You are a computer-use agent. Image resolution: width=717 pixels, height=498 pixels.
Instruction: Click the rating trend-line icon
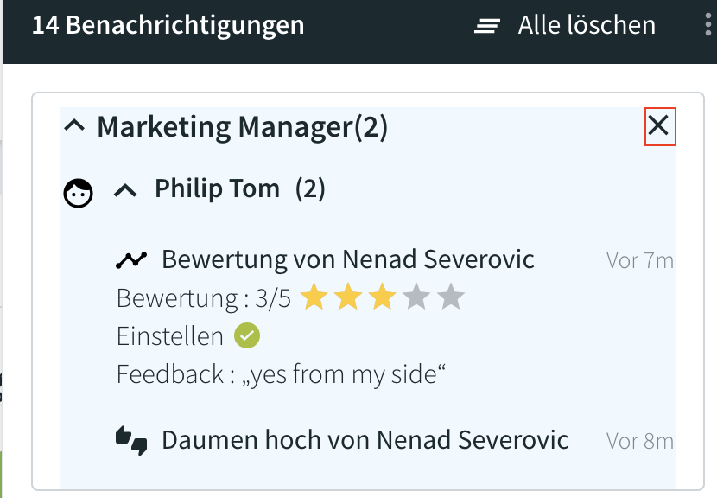(x=131, y=260)
